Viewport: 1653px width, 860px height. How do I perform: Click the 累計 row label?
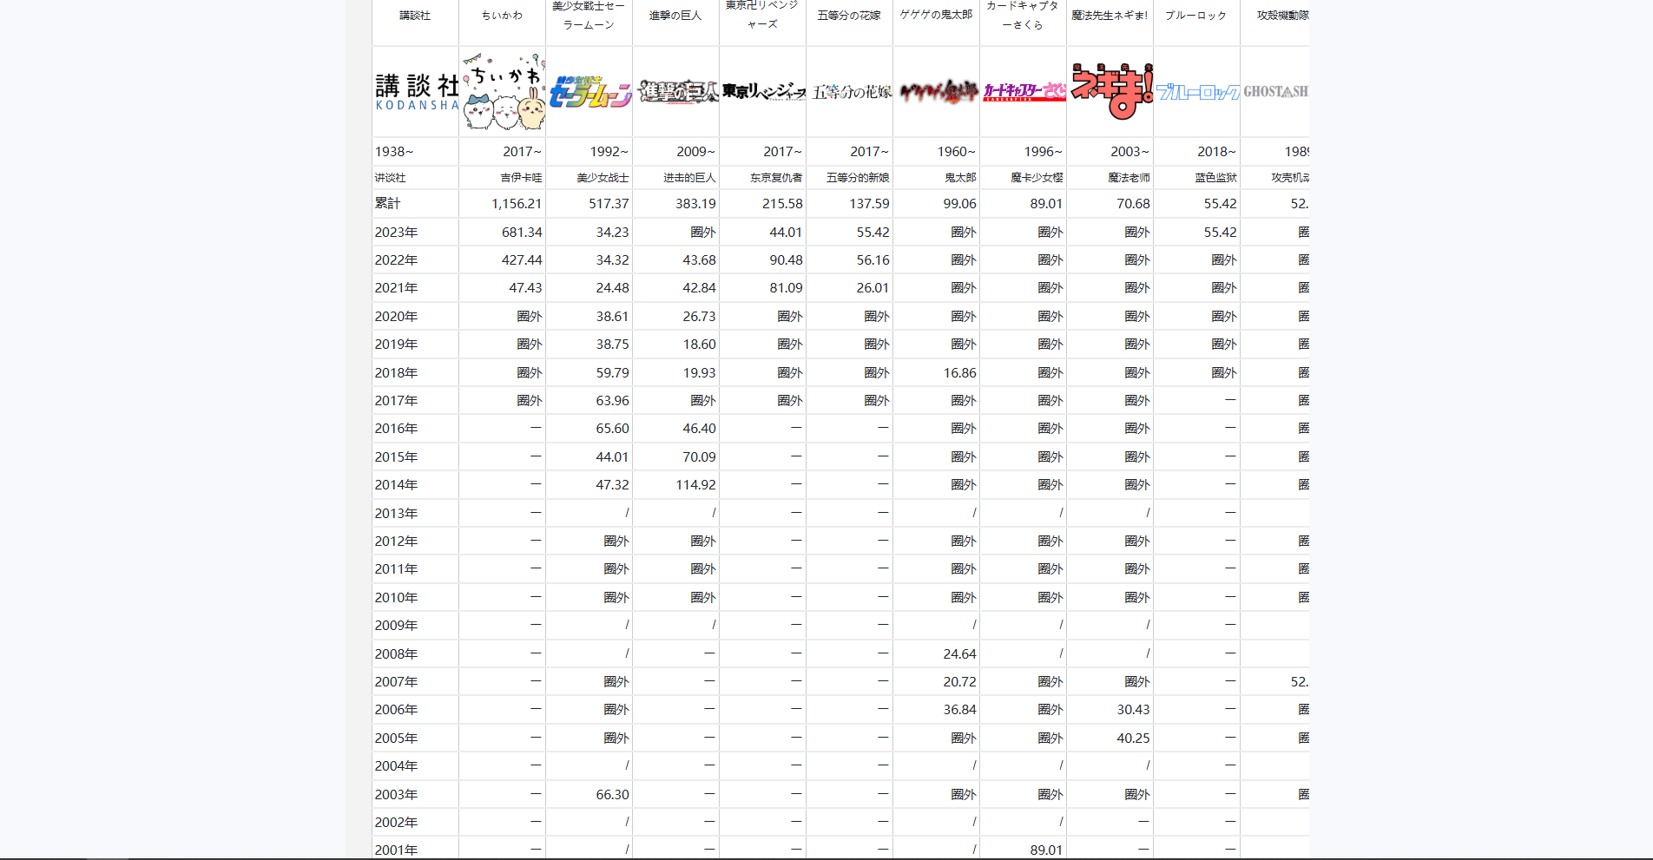tap(387, 204)
